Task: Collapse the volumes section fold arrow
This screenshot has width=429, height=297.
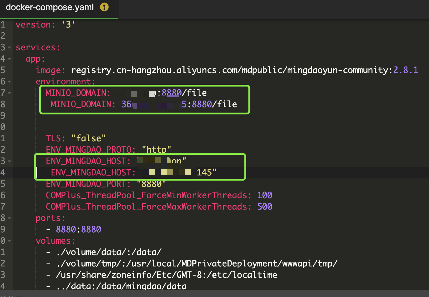Action: (9, 241)
